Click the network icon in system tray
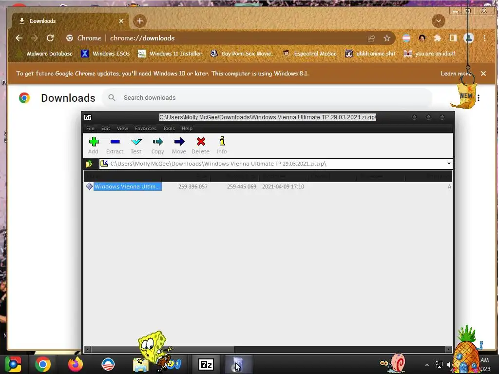Image resolution: width=499 pixels, height=374 pixels. pos(439,365)
